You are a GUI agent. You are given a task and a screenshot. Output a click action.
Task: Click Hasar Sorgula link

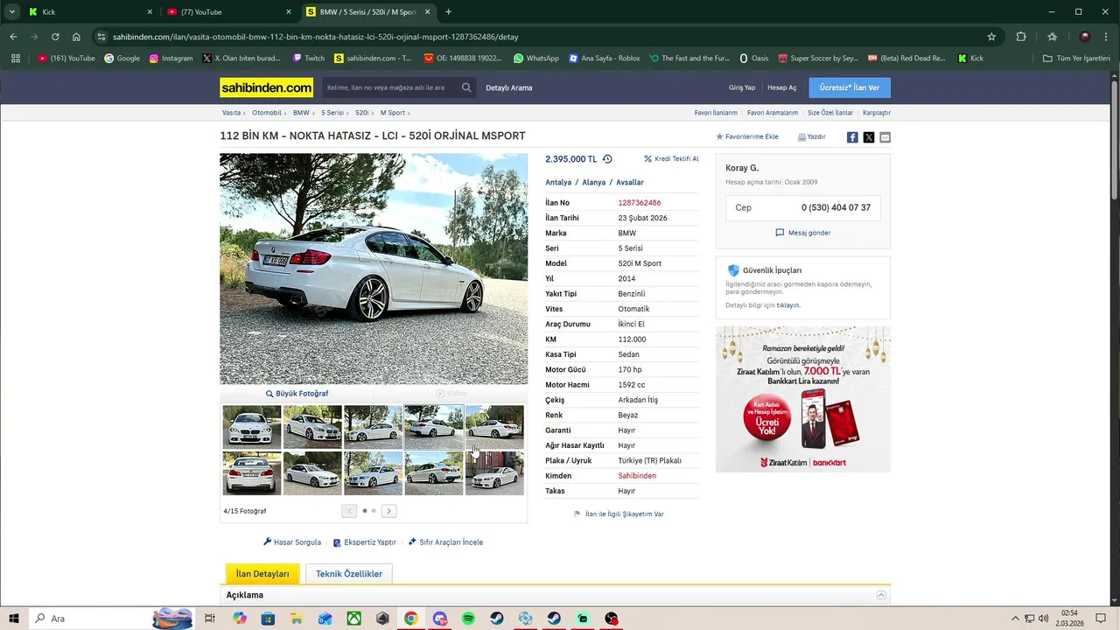point(292,542)
